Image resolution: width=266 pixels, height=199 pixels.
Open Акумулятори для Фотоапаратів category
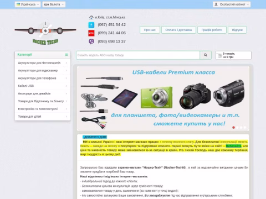click(39, 63)
